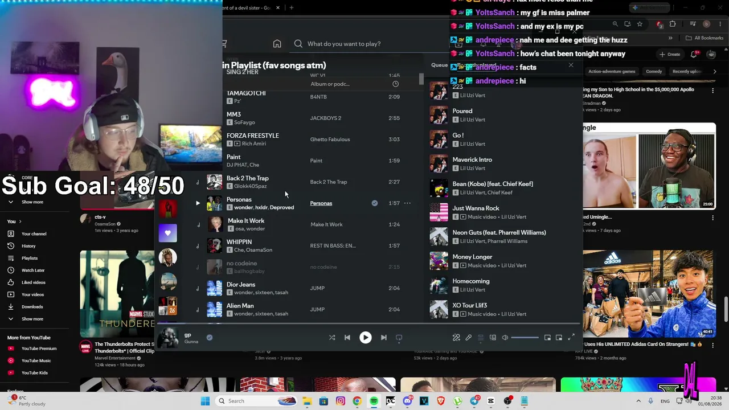Close the Spotify queue panel
The image size is (729, 410).
coord(571,65)
